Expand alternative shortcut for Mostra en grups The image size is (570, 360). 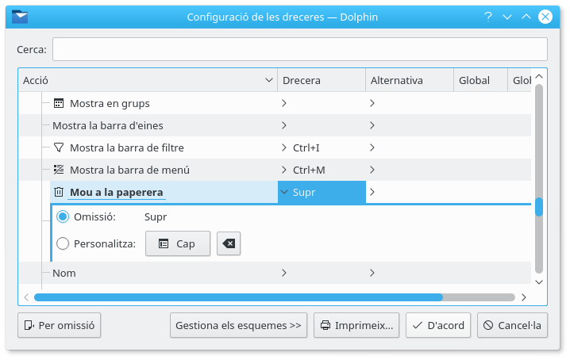coord(372,103)
